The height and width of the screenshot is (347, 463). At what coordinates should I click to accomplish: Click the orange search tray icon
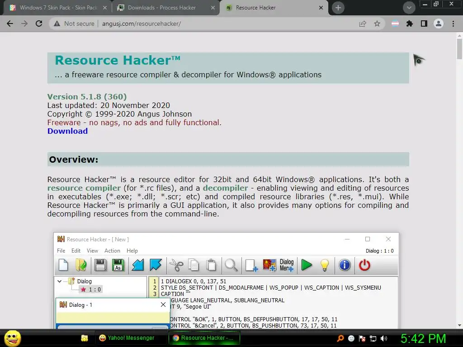tap(340, 338)
